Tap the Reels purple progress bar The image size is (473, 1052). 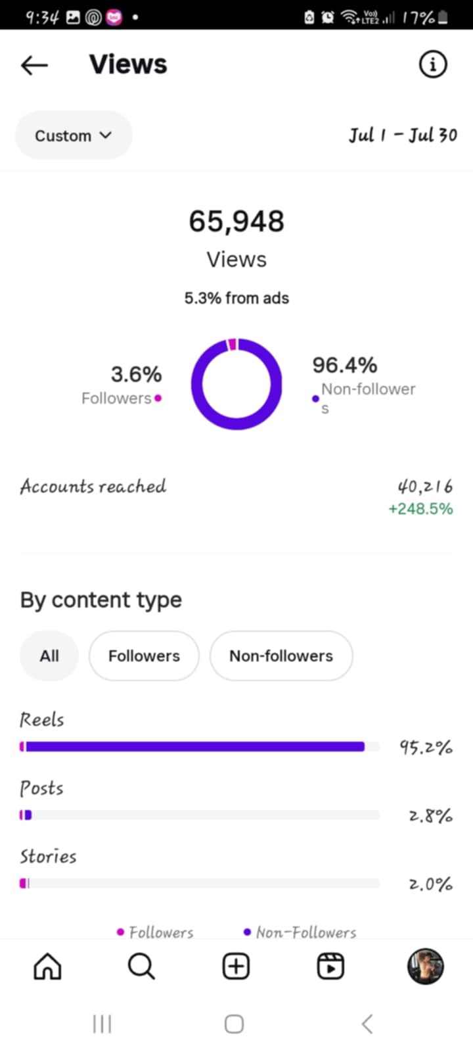194,746
